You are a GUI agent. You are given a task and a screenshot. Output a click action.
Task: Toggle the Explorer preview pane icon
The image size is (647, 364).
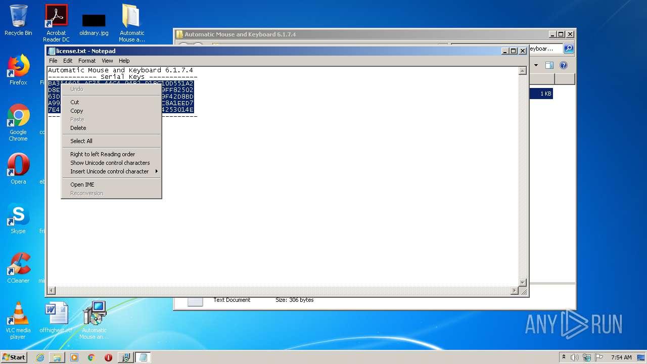point(549,65)
